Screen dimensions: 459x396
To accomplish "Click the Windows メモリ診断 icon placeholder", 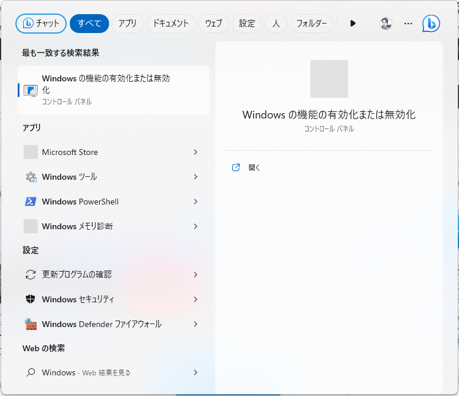I will click(x=31, y=226).
